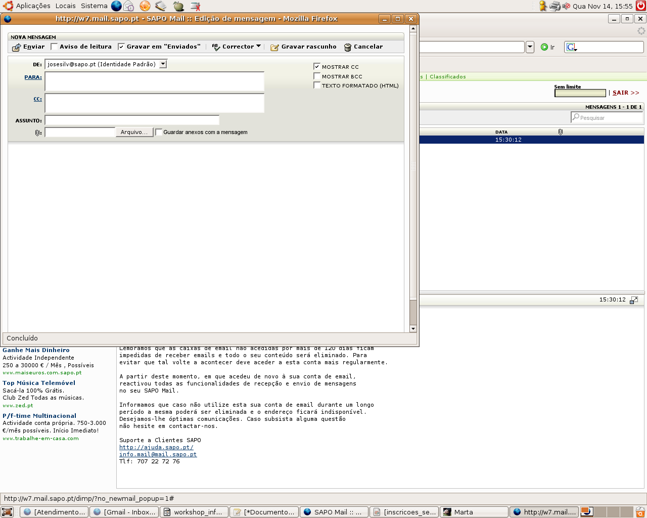Switch to the *Documento taskbar window

click(x=264, y=512)
